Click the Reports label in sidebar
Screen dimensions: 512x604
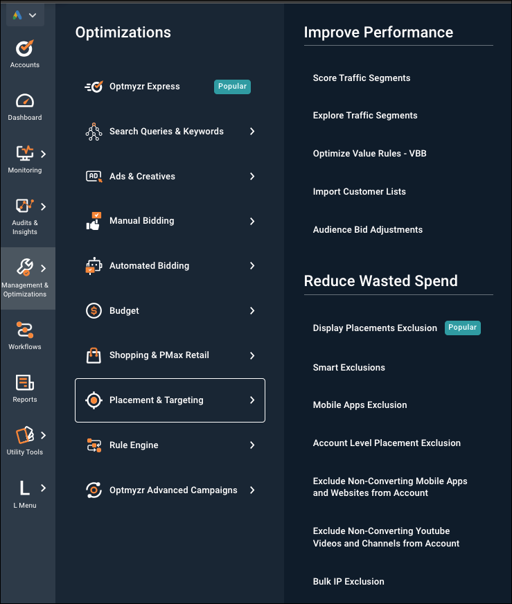pyautogui.click(x=25, y=400)
